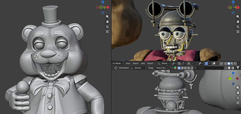Toggle snapping magnet in viewport header
Screen dimensions: 241x114
click(x=179, y=63)
